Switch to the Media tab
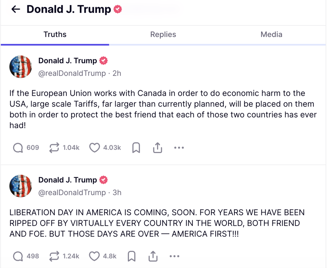Image resolution: width=327 pixels, height=268 pixels. coord(271,35)
